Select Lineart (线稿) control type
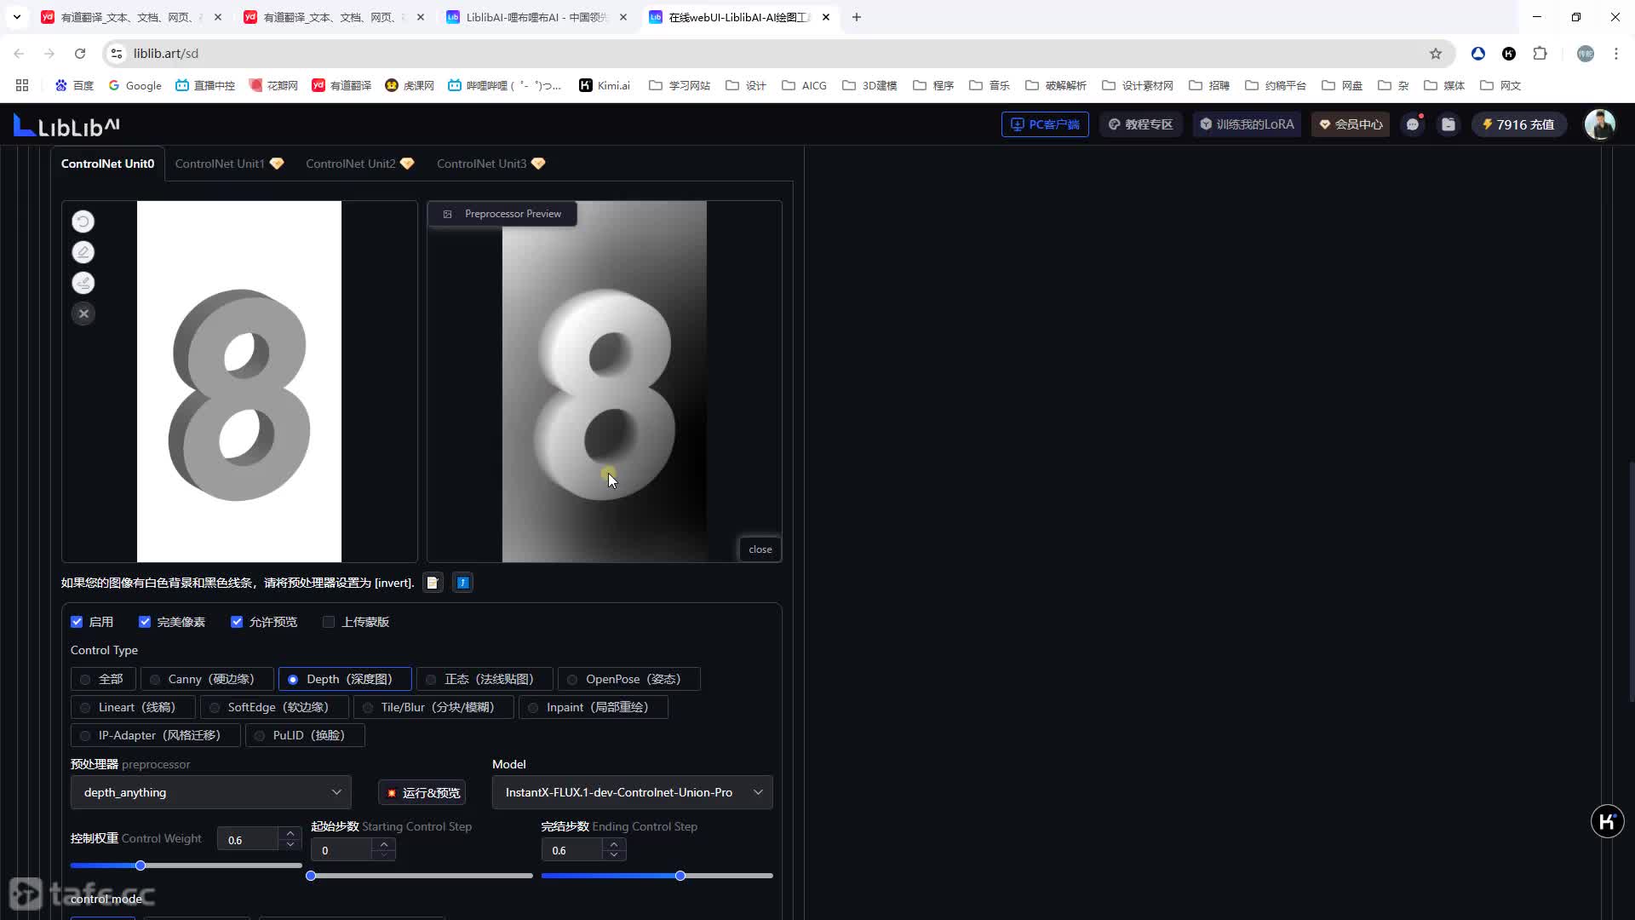 [x=133, y=707]
